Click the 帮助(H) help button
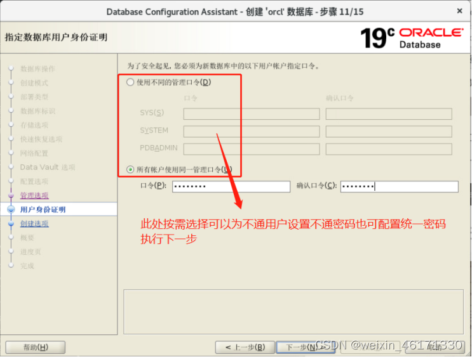Screen dimensions: 472x357 click(36, 347)
